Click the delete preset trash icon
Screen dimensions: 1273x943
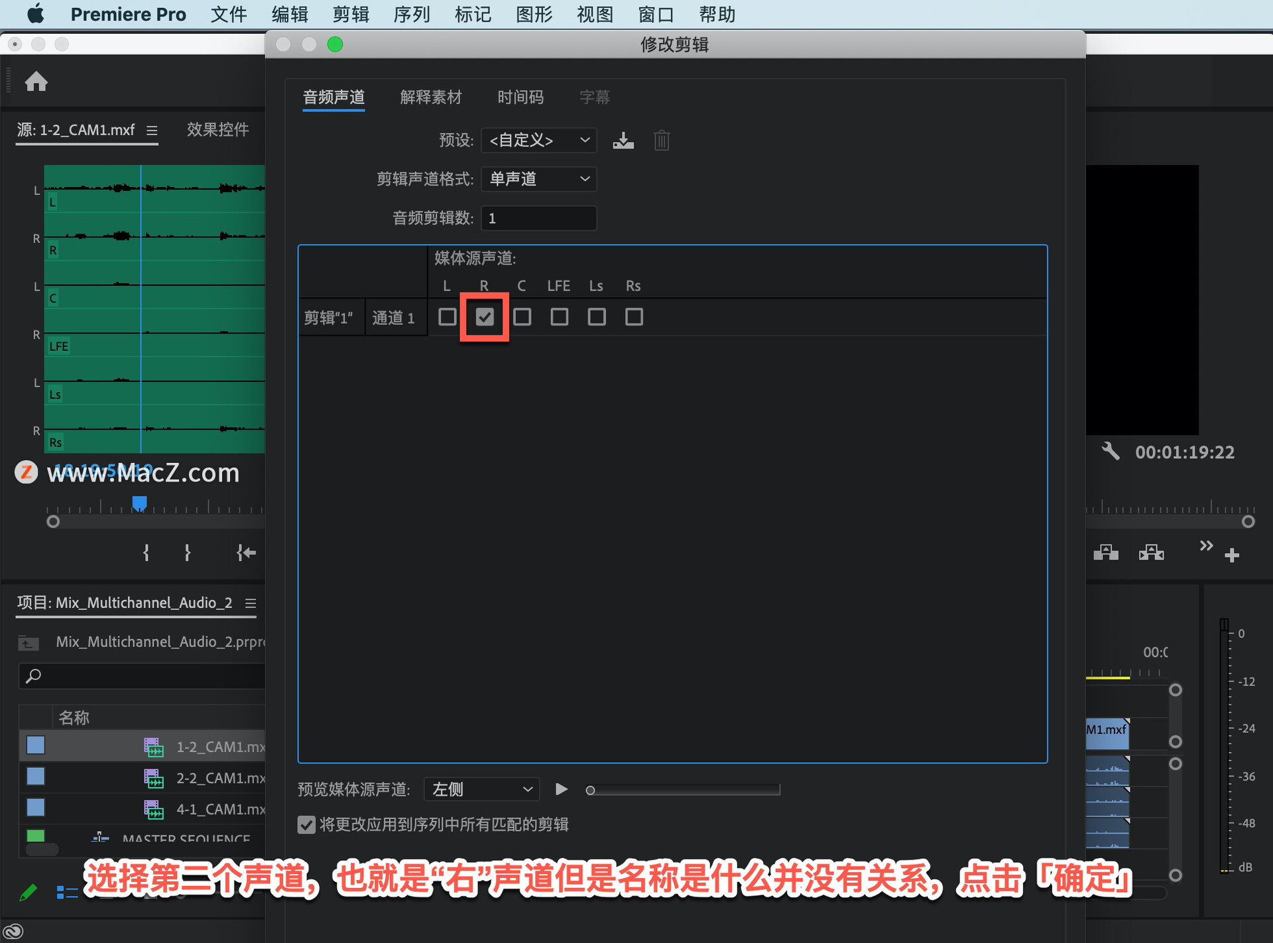[662, 141]
